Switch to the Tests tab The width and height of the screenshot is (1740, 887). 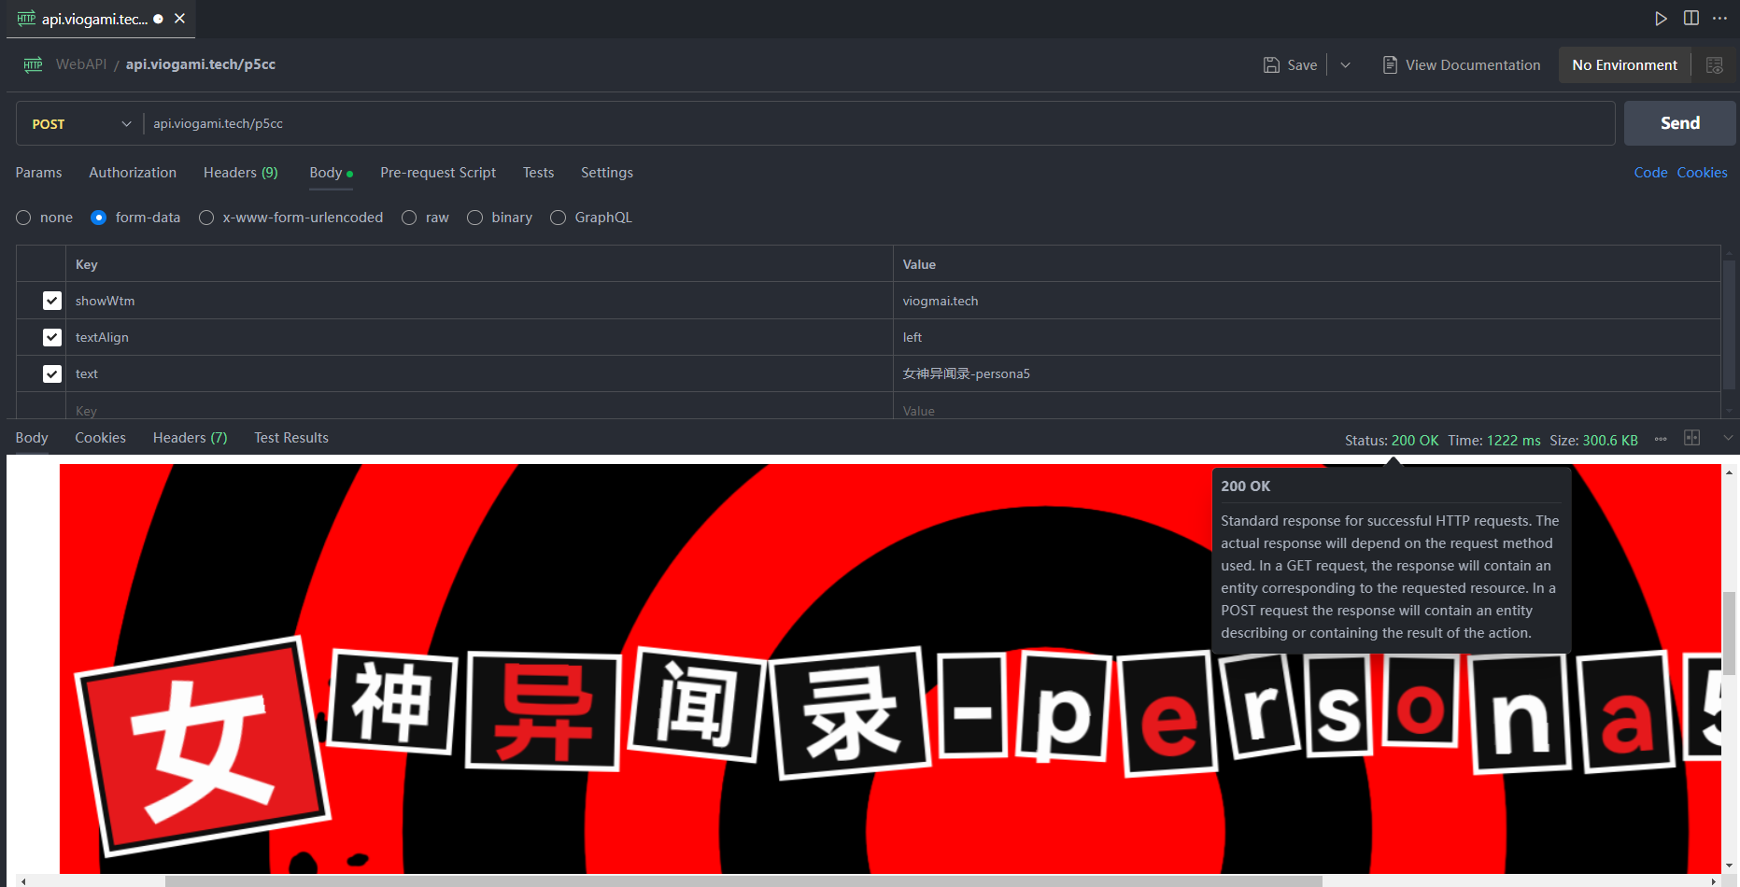click(x=538, y=173)
